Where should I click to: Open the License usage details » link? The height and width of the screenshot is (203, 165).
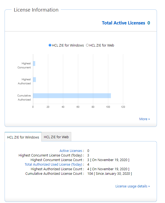pyautogui.click(x=133, y=186)
